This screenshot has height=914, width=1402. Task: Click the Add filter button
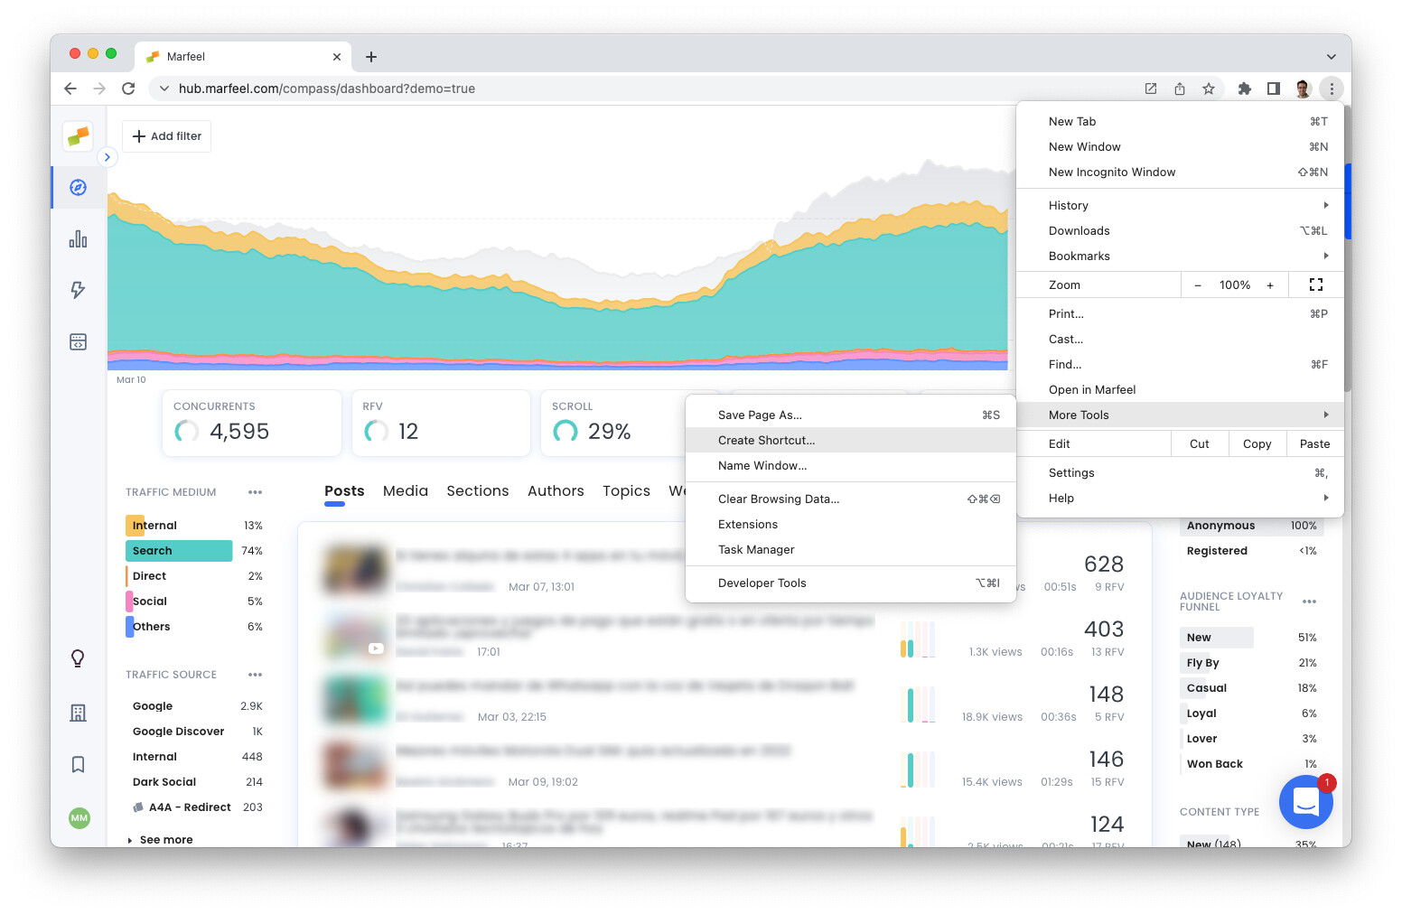coord(166,135)
